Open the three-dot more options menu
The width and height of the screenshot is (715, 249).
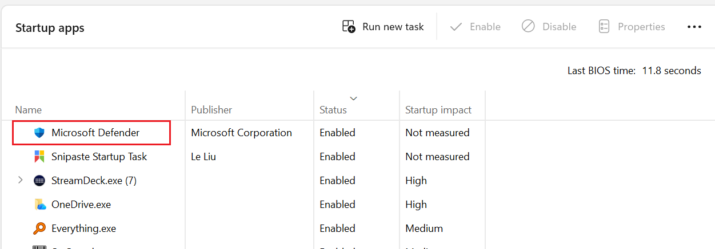tap(694, 27)
